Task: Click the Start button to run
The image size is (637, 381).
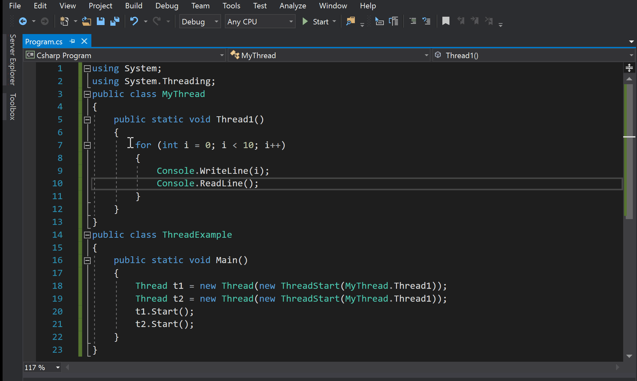Action: point(317,21)
